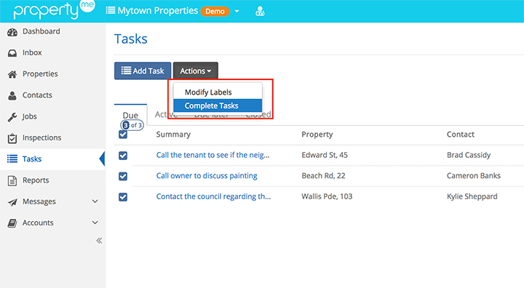Image resolution: width=524 pixels, height=288 pixels.
Task: Open the Jobs wrench icon
Action: tap(12, 117)
